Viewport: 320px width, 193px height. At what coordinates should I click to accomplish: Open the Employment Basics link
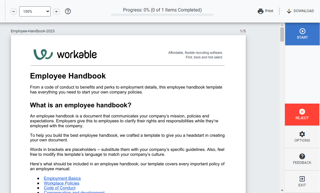62,178
